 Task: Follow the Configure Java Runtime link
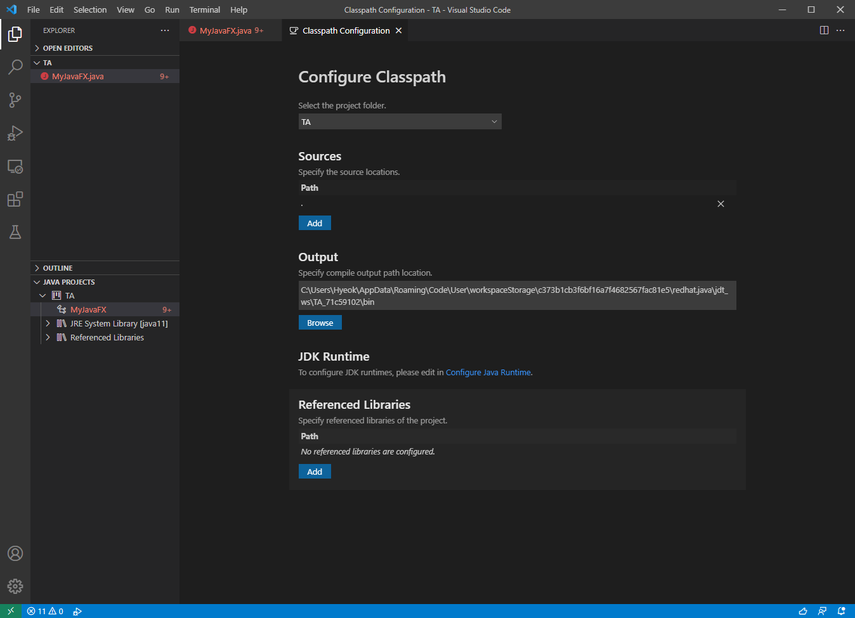[x=488, y=373]
